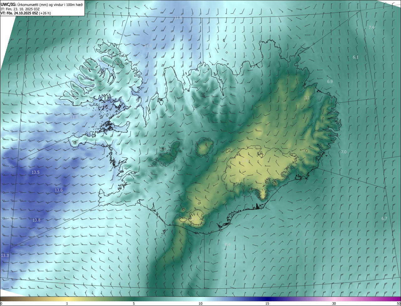The width and height of the screenshot is (401, 306).
Task: Click the valid time 'VT: Fös. 24.10.2025 05Z (+26 h)'
Action: [26, 13]
